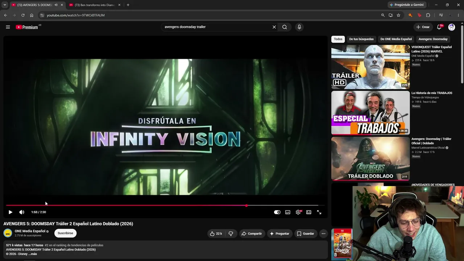The image size is (464, 261).
Task: Open the browser zoom magnifier icon
Action: pos(383,15)
